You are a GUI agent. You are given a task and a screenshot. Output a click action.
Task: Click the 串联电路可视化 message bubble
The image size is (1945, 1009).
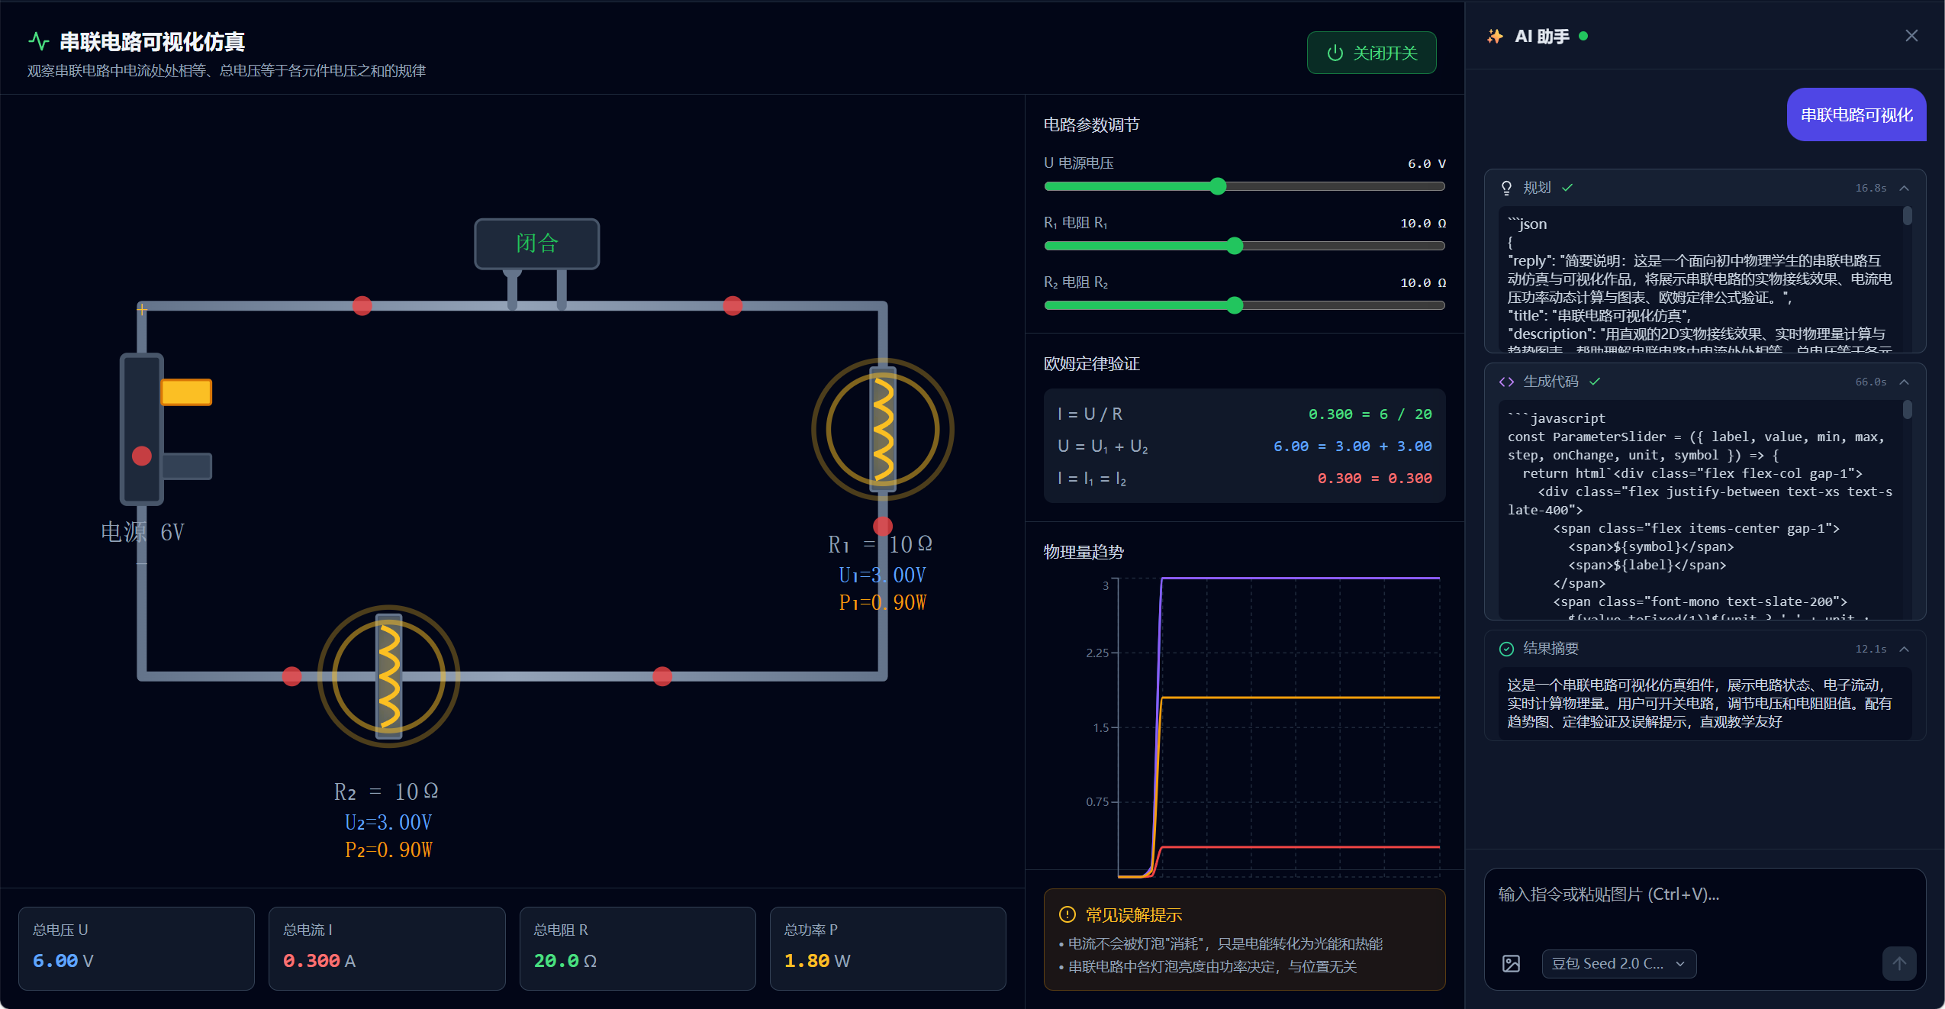click(x=1856, y=115)
